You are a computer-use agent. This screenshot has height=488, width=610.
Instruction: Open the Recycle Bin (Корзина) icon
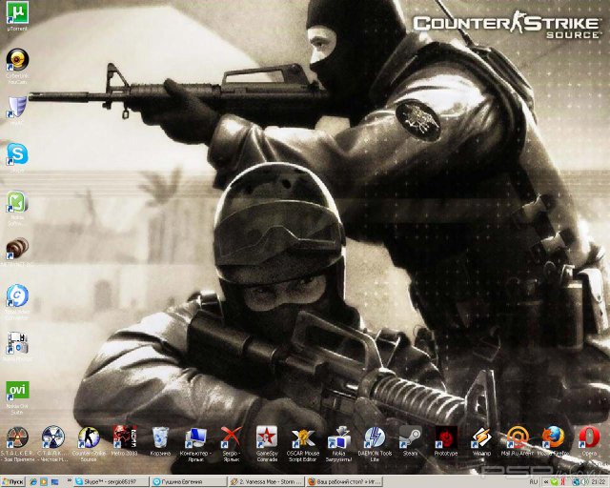pyautogui.click(x=160, y=437)
